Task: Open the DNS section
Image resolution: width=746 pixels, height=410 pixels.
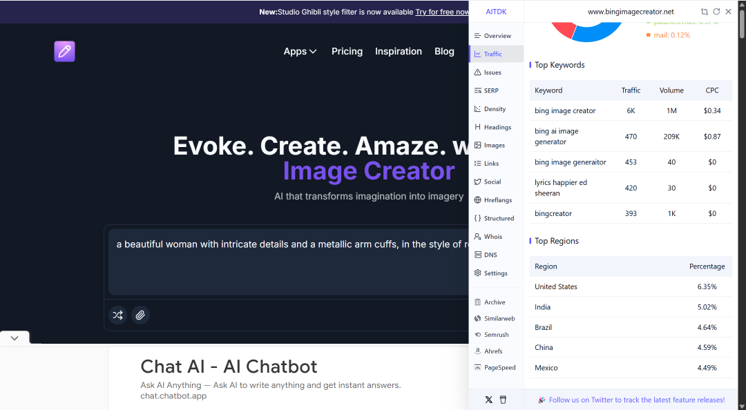Action: (x=496, y=255)
